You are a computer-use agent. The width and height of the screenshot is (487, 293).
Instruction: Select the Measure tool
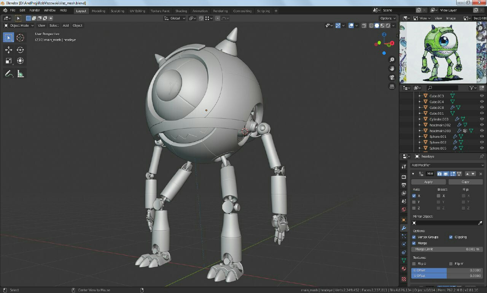pos(20,74)
